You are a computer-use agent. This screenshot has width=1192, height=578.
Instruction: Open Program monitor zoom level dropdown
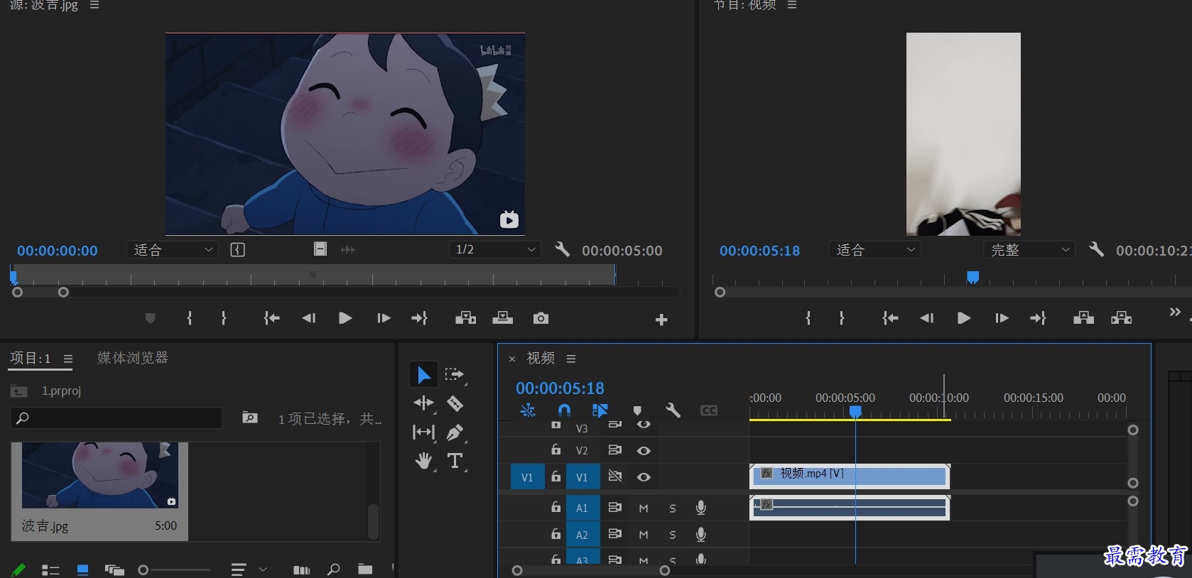pos(874,250)
